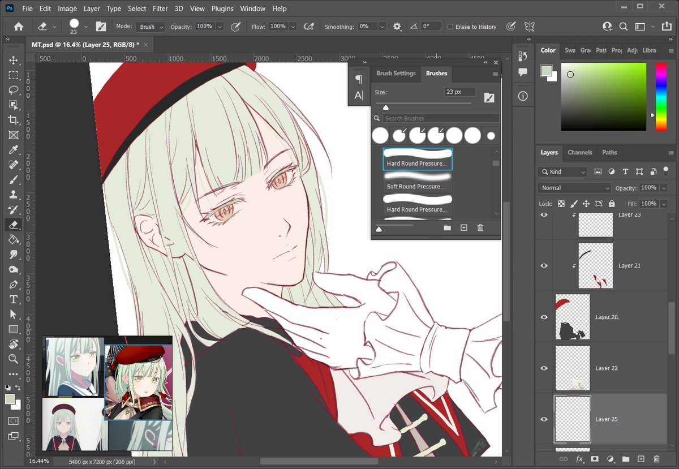679x469 pixels.
Task: Open brush preset picker arrow
Action: [x=86, y=27]
